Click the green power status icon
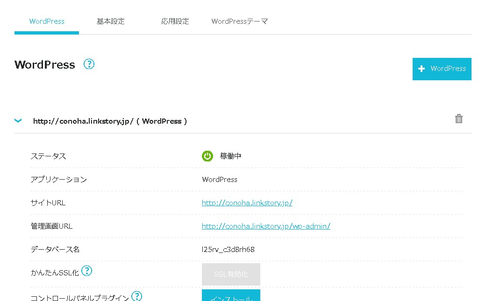Screen dimensions: 486x301 point(207,156)
